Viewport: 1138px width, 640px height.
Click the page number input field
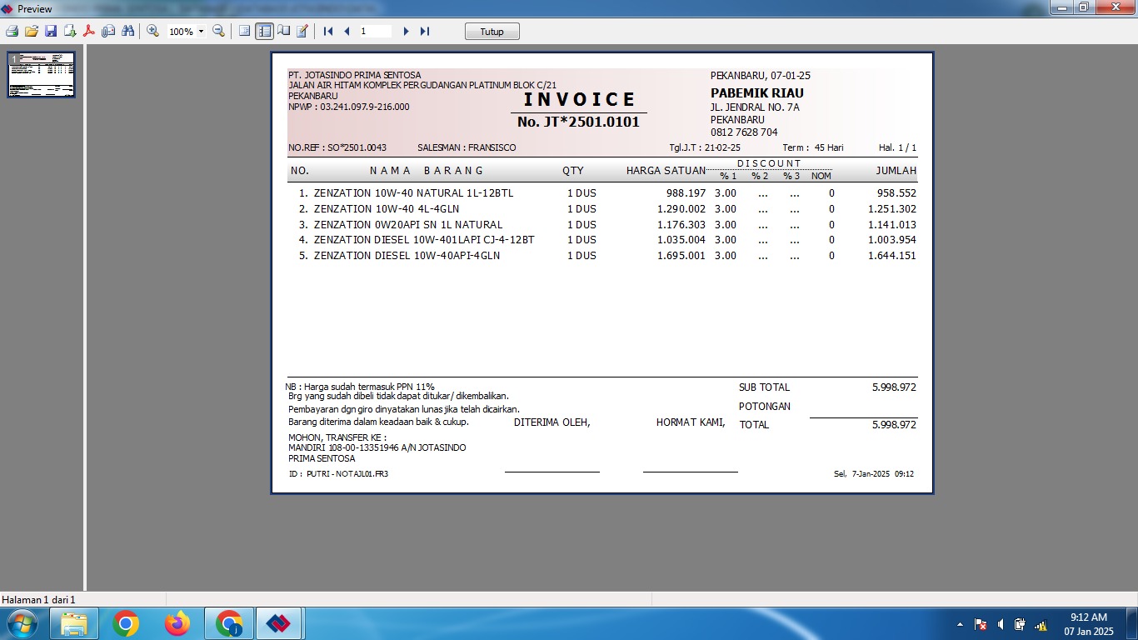point(375,31)
